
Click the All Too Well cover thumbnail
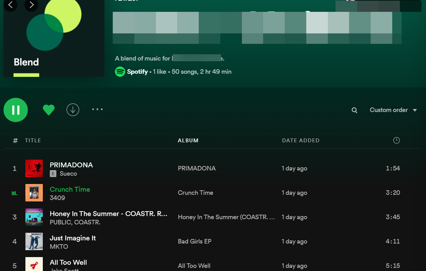click(34, 264)
